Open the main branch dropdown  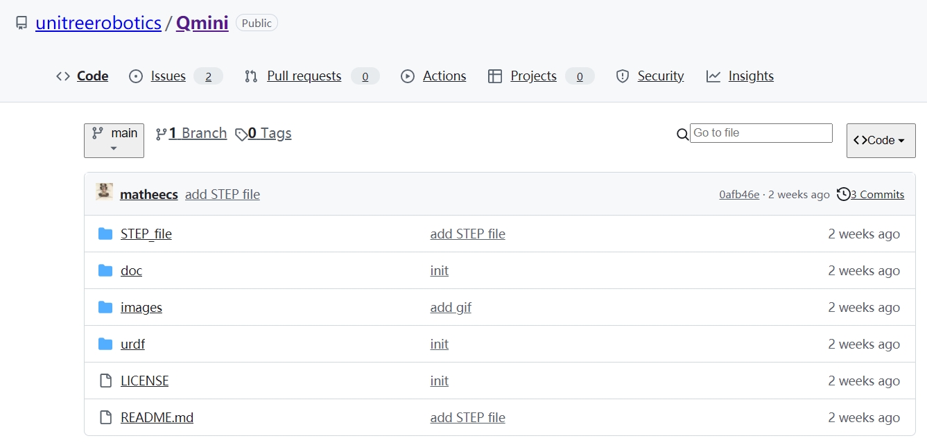[x=114, y=140]
